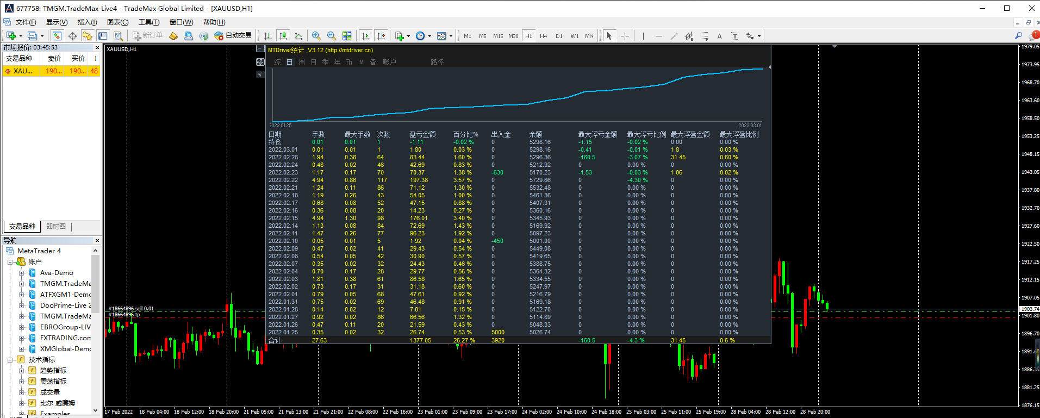Select the 月 monthly statistics view
This screenshot has width=1040, height=418.
click(314, 63)
